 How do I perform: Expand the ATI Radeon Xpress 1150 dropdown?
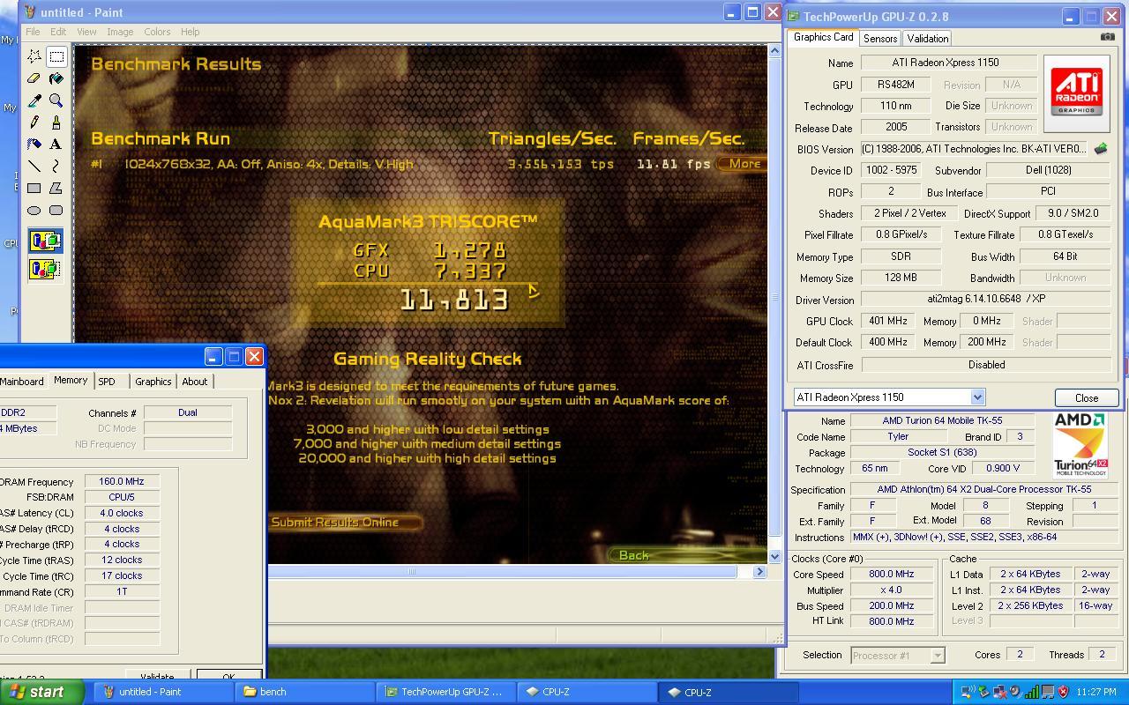point(977,397)
